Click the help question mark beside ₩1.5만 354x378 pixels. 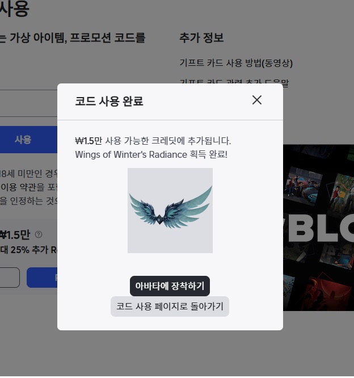click(39, 234)
